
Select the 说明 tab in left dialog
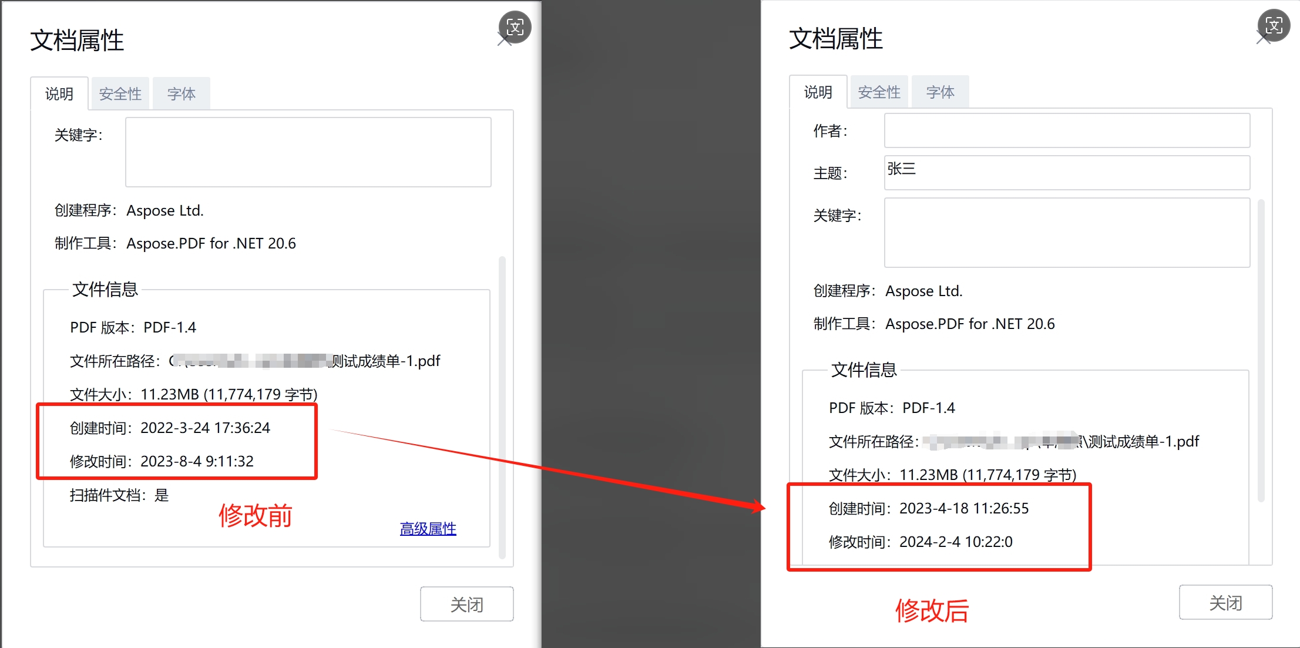(59, 94)
